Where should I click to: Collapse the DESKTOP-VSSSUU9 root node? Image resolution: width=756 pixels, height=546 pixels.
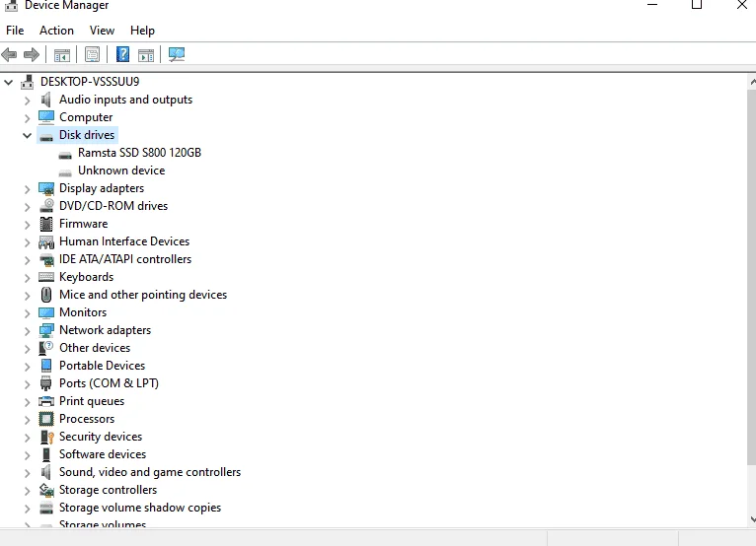[x=8, y=83]
